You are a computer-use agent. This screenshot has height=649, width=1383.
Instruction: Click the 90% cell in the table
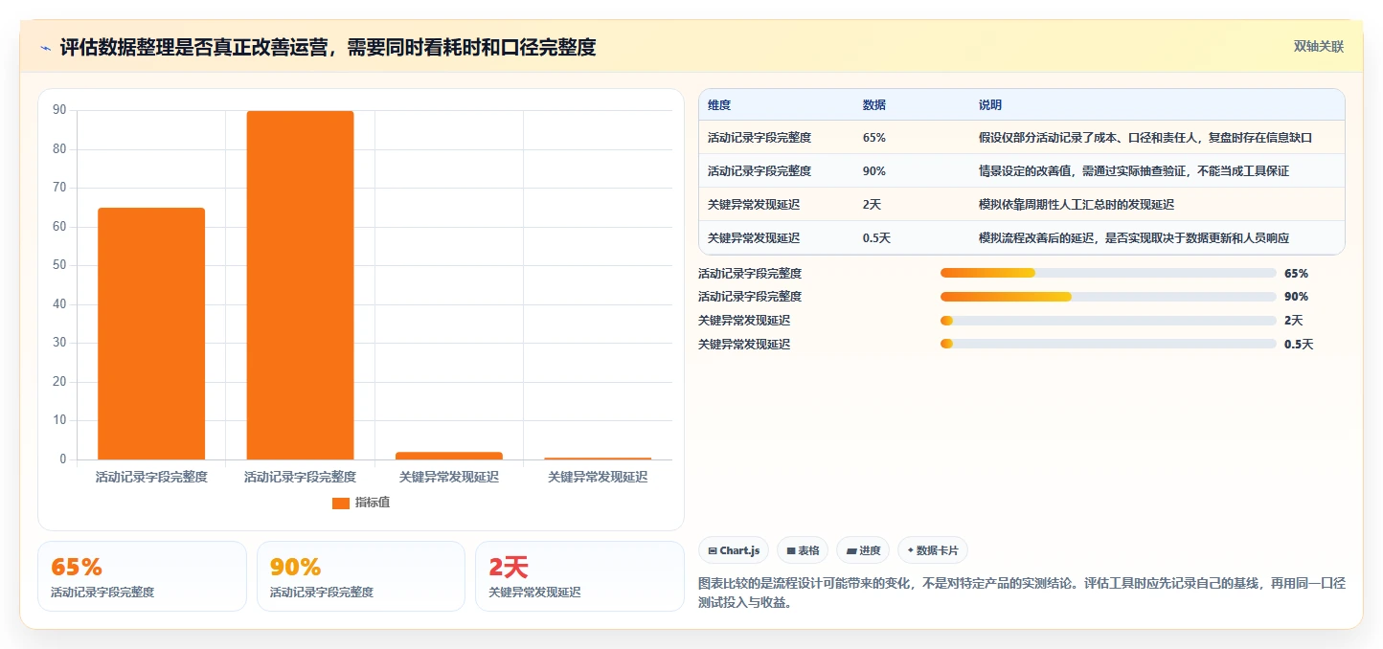(x=874, y=171)
